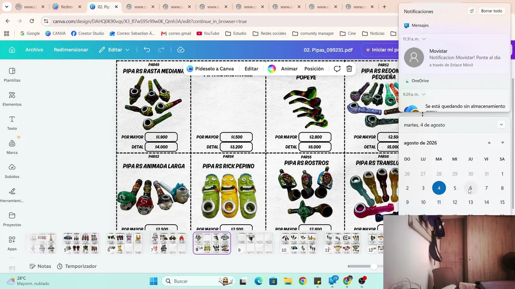The height and width of the screenshot is (289, 515).
Task: Adjust the zoom slider handle
Action: [x=374, y=266]
